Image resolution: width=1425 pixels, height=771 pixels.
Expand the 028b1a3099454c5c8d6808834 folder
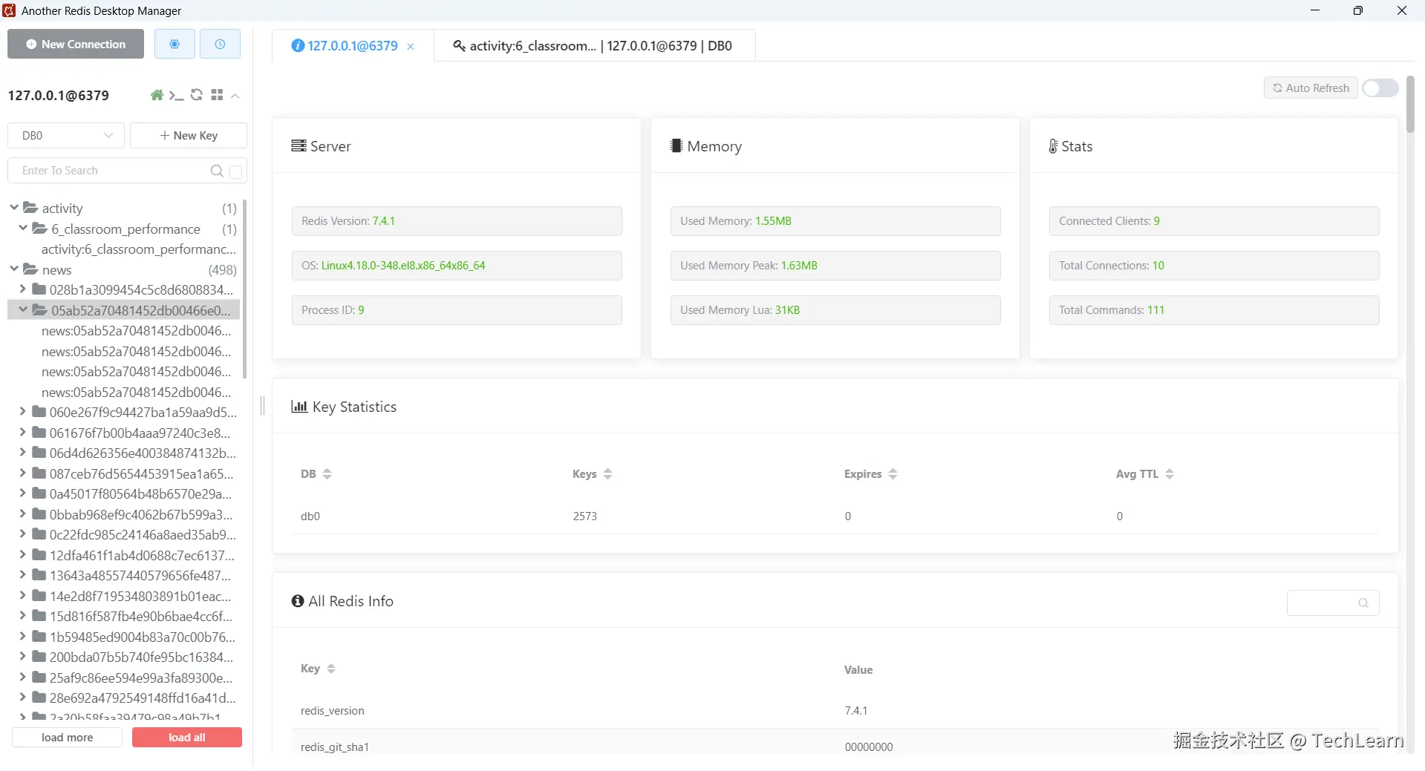[x=22, y=289]
